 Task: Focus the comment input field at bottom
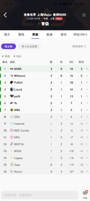(40, 195)
